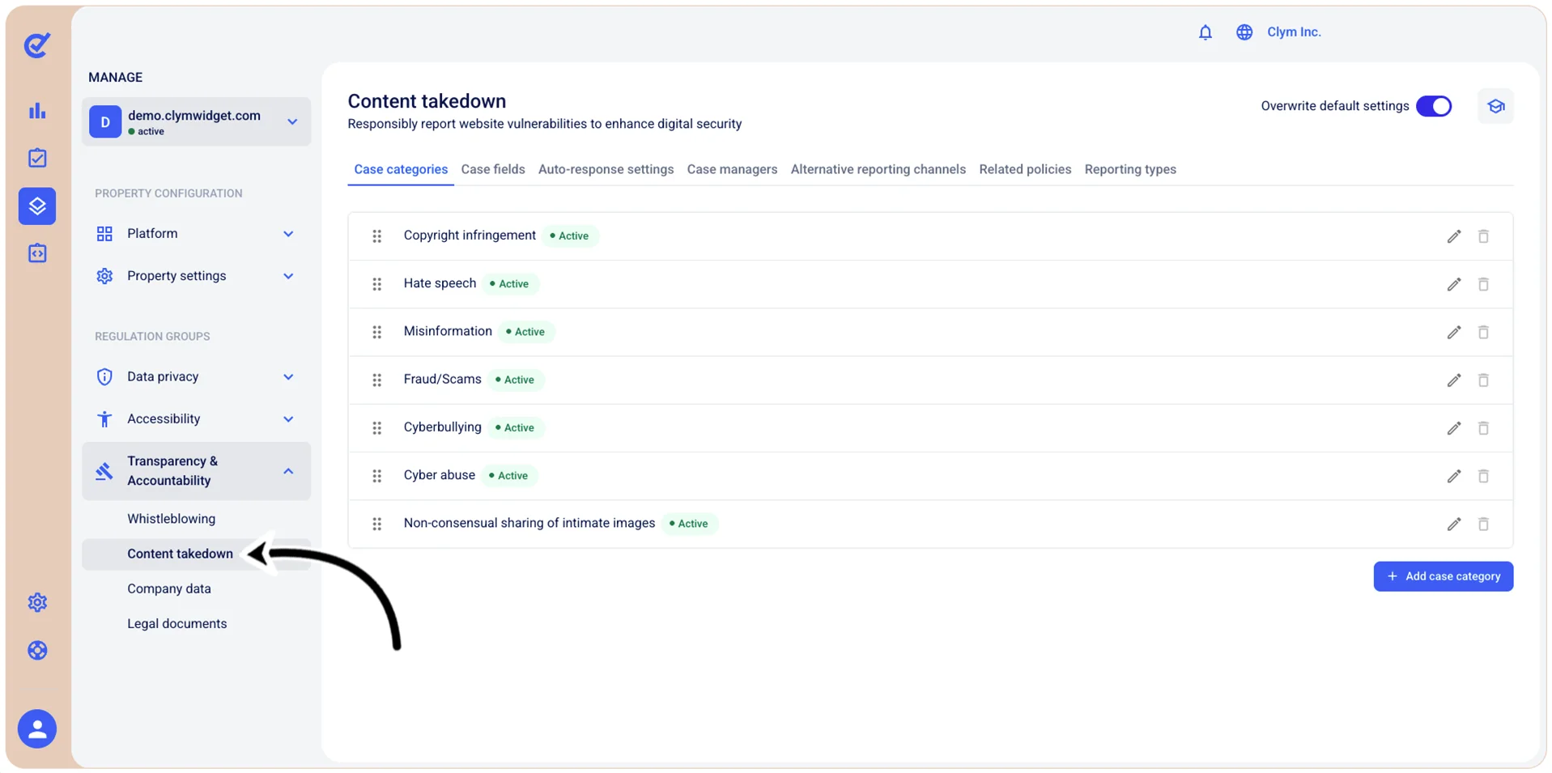Switch to the Case fields tab
1552x773 pixels.
(492, 169)
